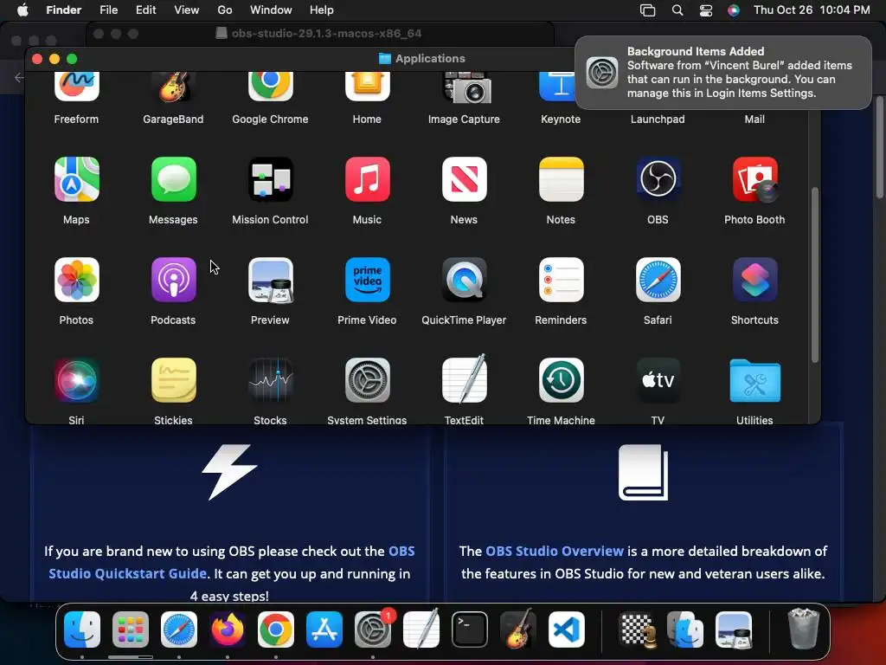Viewport: 886px width, 665px height.
Task: Open Spotlight search in menu bar
Action: pyautogui.click(x=677, y=10)
